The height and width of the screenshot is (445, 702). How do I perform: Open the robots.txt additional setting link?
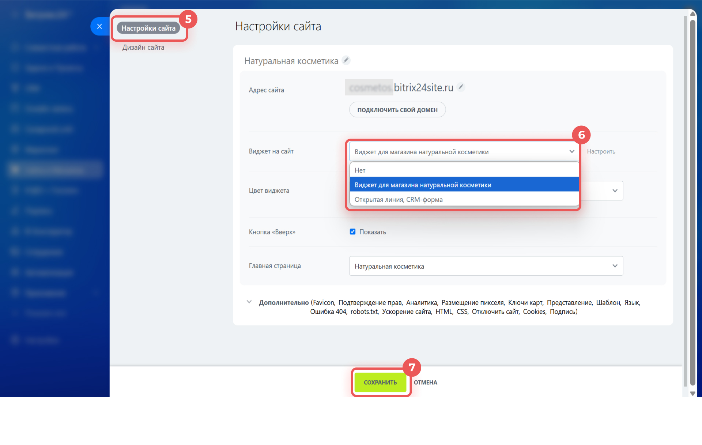tap(364, 312)
